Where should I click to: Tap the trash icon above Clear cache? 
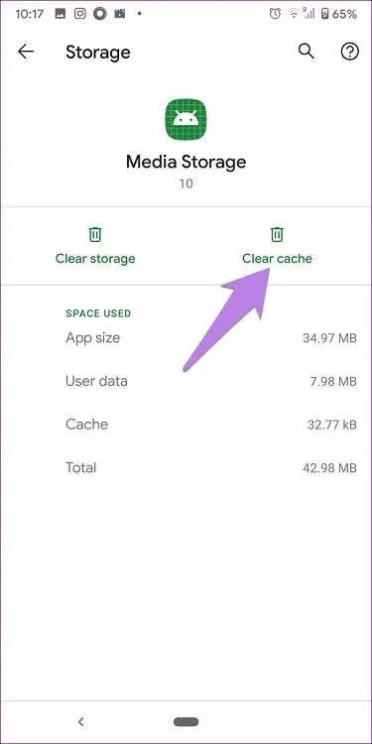277,234
